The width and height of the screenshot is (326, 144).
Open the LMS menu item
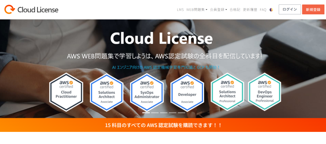click(180, 10)
